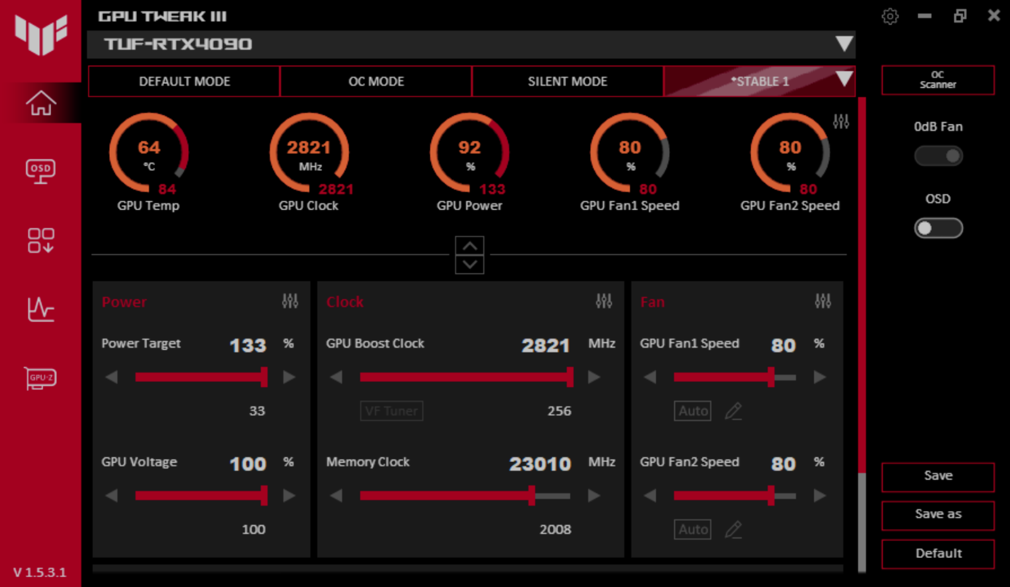Image resolution: width=1010 pixels, height=587 pixels.
Task: Reset settings with Default button
Action: (938, 554)
